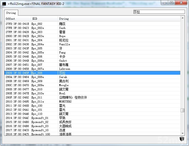
Task: Click the vertical scrollbar thumb
Action: click(x=182, y=110)
